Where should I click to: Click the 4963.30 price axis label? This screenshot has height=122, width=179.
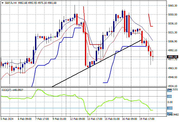coord(172,68)
